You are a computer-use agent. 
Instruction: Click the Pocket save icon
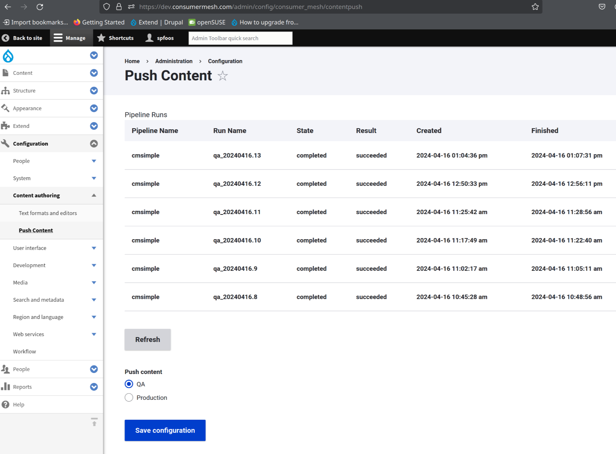coord(602,7)
